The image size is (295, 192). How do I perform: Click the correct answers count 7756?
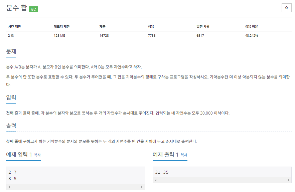152,35
